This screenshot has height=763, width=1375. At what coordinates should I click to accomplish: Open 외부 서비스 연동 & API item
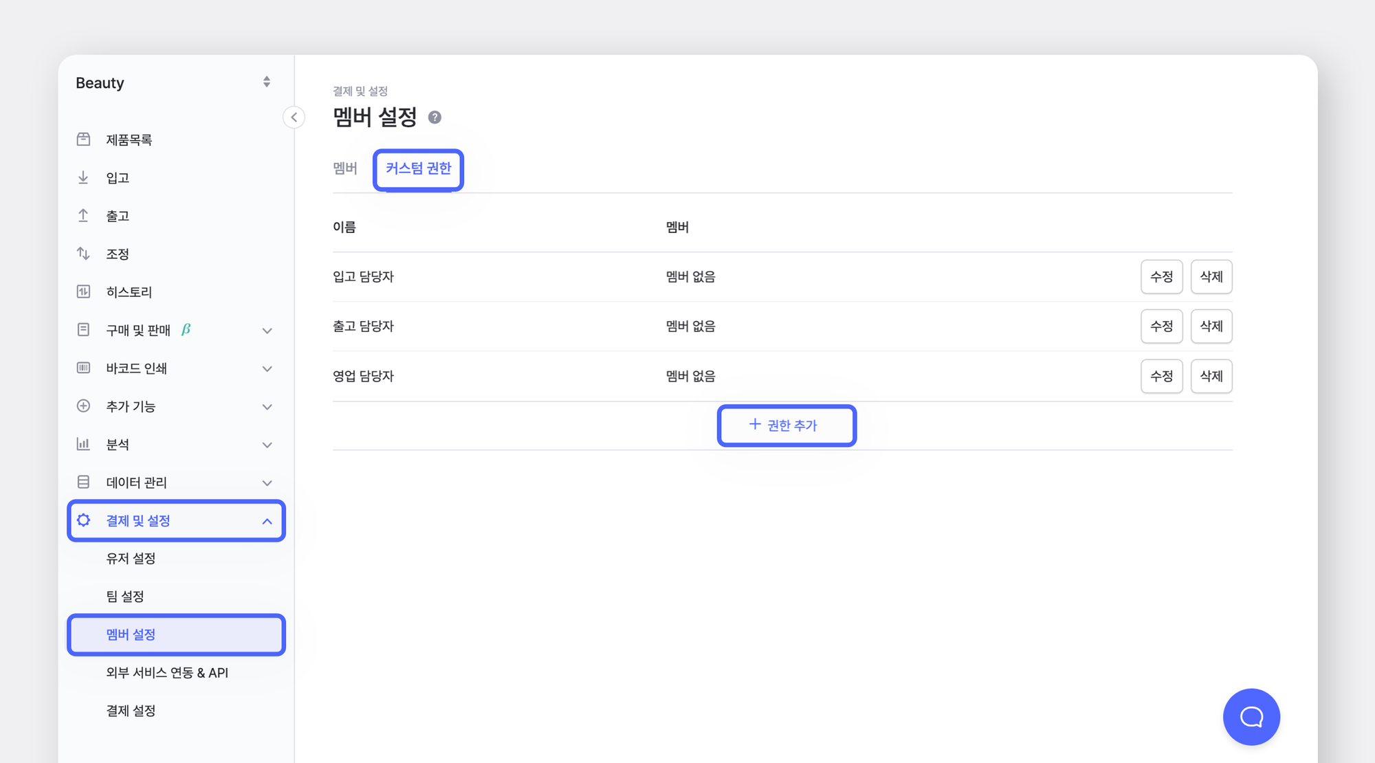tap(177, 672)
